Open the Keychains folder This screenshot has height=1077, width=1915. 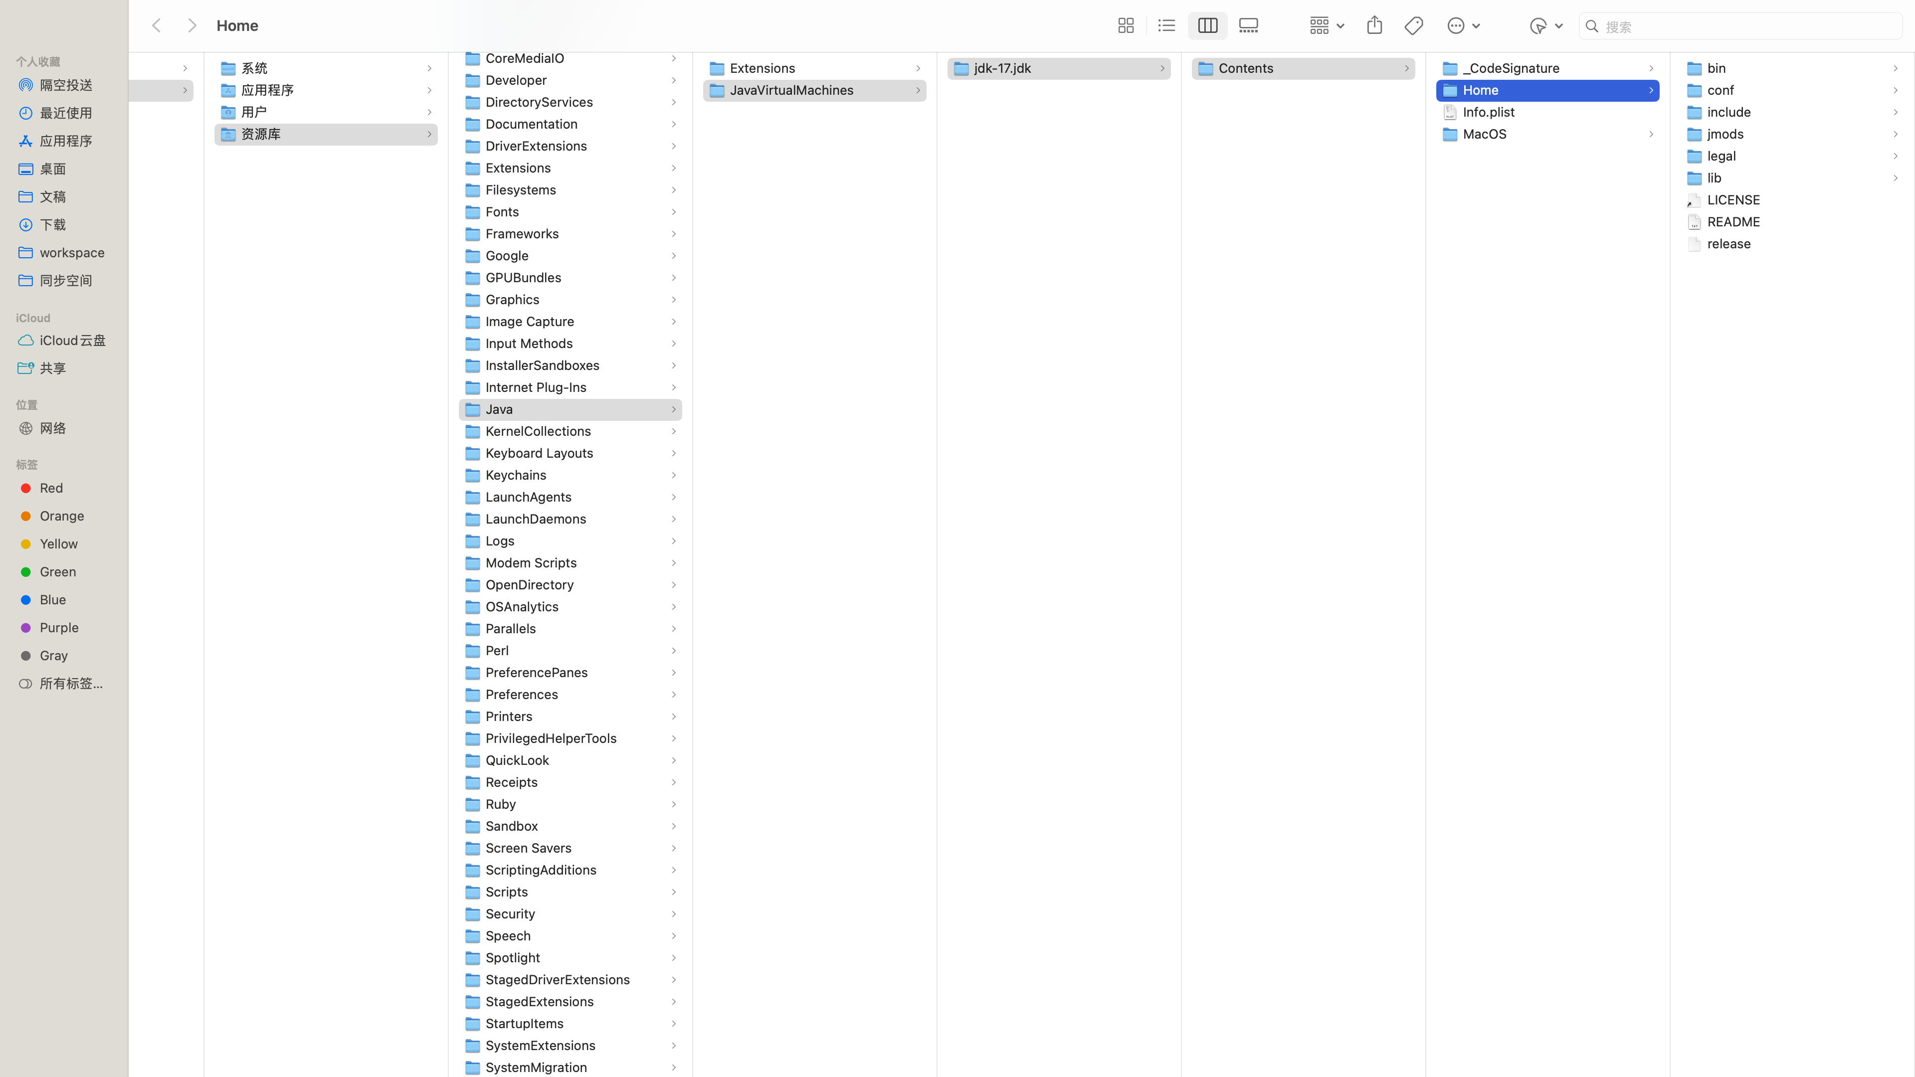pyautogui.click(x=515, y=475)
